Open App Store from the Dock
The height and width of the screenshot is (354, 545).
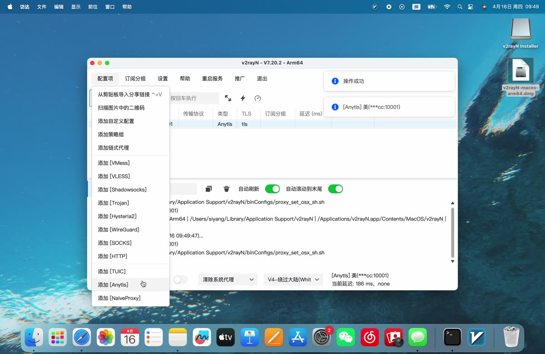pyautogui.click(x=297, y=337)
